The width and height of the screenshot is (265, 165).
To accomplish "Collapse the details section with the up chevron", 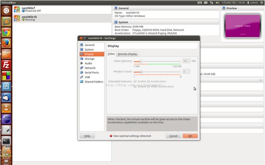I will [x=261, y=81].
